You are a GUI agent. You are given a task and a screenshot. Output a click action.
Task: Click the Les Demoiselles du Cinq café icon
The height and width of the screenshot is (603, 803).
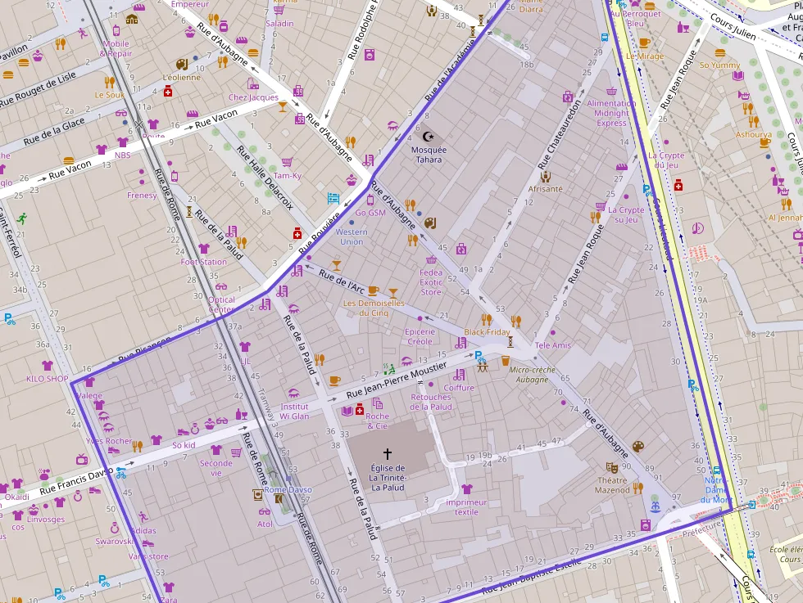(x=373, y=290)
